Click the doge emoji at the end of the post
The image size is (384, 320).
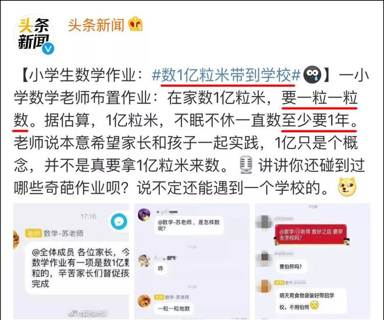[x=347, y=187]
